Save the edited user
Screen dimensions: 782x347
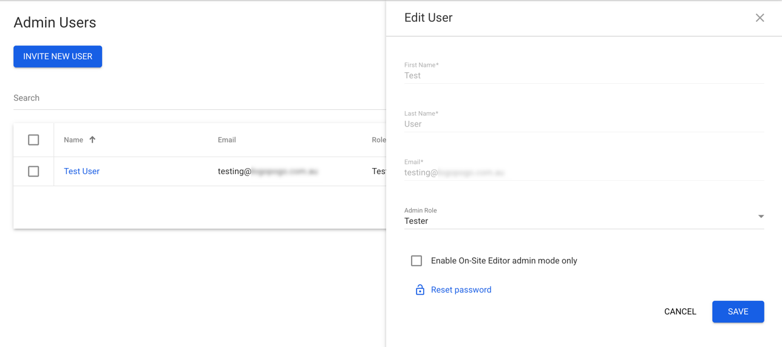[738, 312]
